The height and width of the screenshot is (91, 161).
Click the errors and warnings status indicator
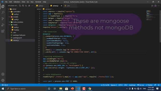point(5,85)
